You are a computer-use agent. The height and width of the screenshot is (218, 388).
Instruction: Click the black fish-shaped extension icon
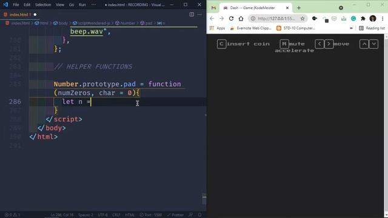[x=315, y=18]
